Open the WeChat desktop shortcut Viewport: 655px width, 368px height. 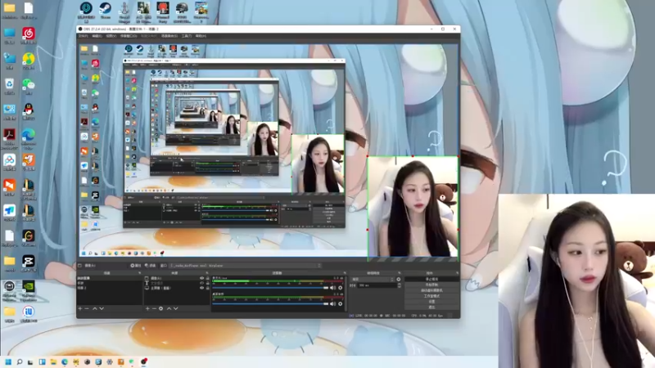tap(29, 86)
